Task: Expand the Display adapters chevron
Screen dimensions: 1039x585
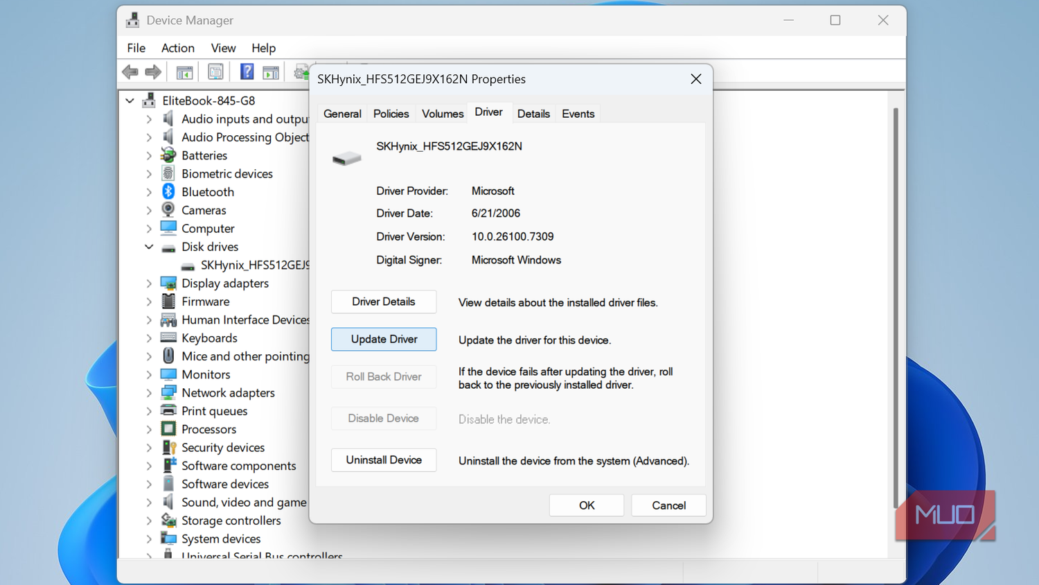Action: click(149, 283)
